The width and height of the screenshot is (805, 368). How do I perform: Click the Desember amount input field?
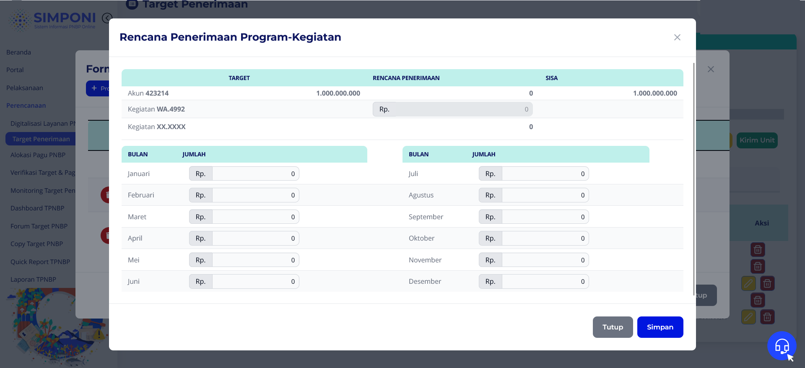pos(545,282)
